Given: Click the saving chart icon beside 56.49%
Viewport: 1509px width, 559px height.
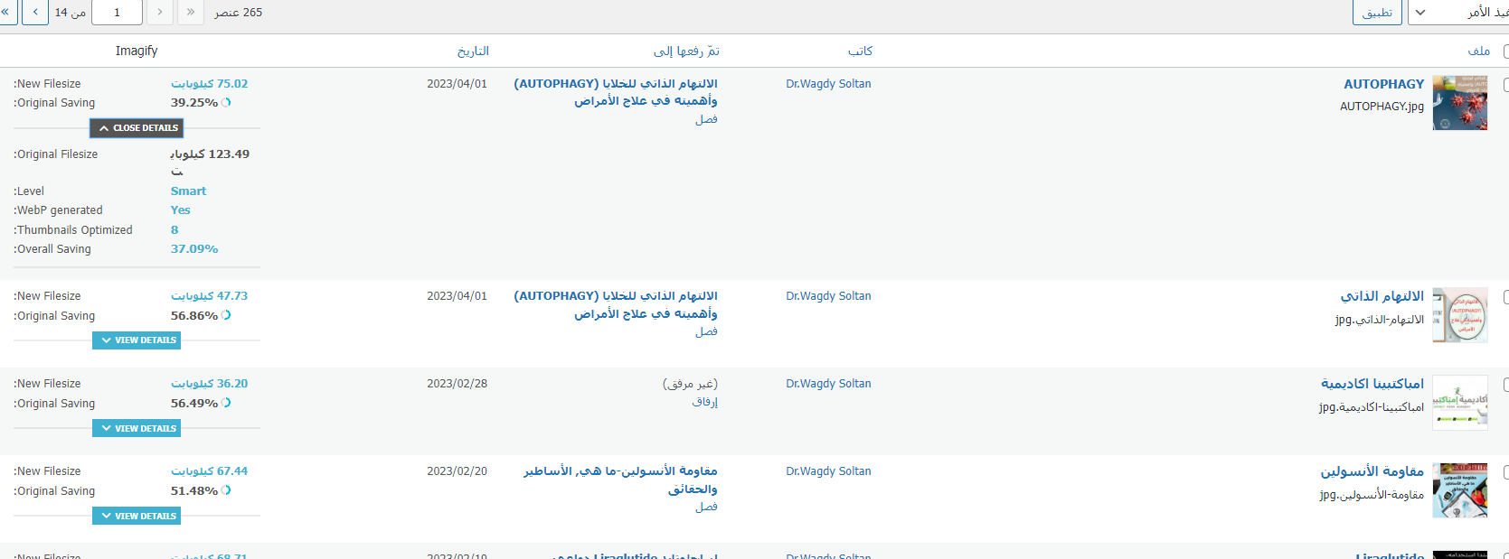Looking at the screenshot, I should coord(226,403).
